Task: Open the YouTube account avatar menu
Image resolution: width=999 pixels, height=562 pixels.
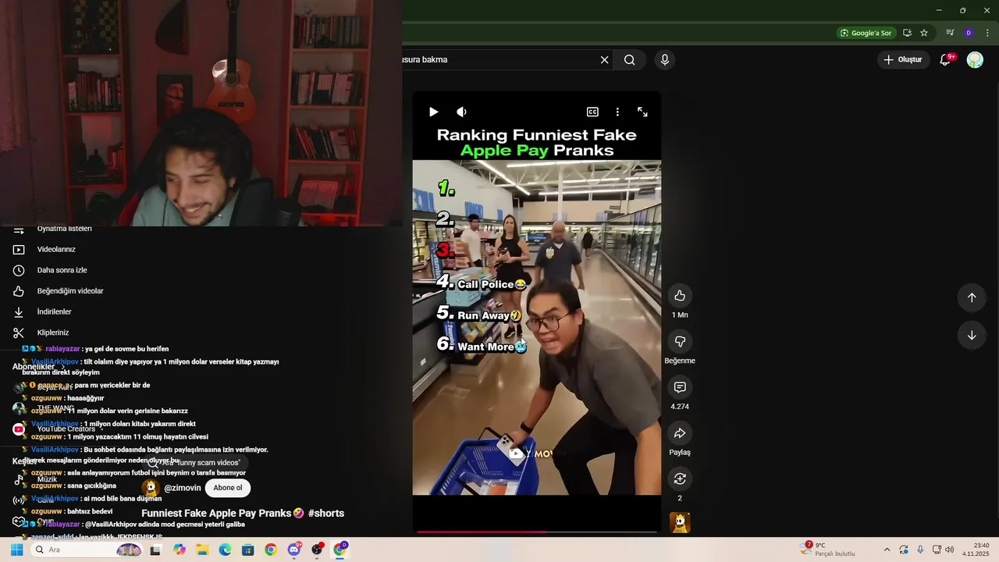Action: (975, 59)
